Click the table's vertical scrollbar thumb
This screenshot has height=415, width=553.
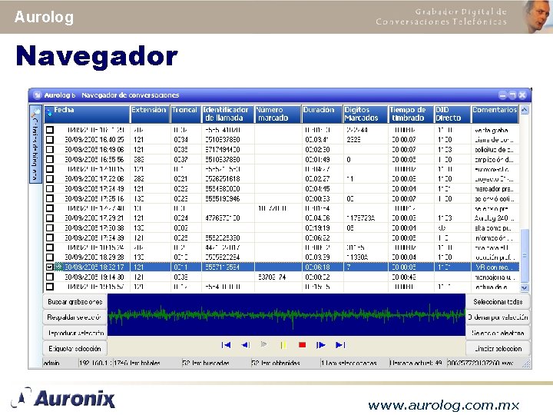tap(525, 255)
